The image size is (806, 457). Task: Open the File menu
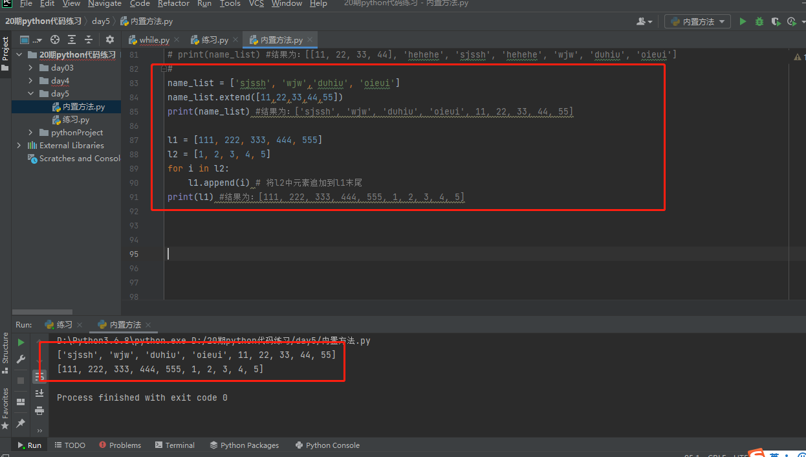[26, 4]
